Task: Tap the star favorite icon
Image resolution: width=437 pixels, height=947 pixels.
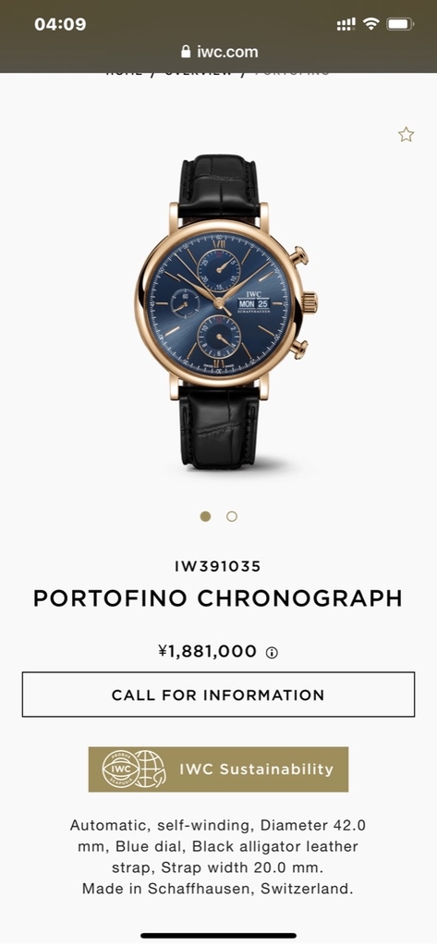Action: [407, 135]
